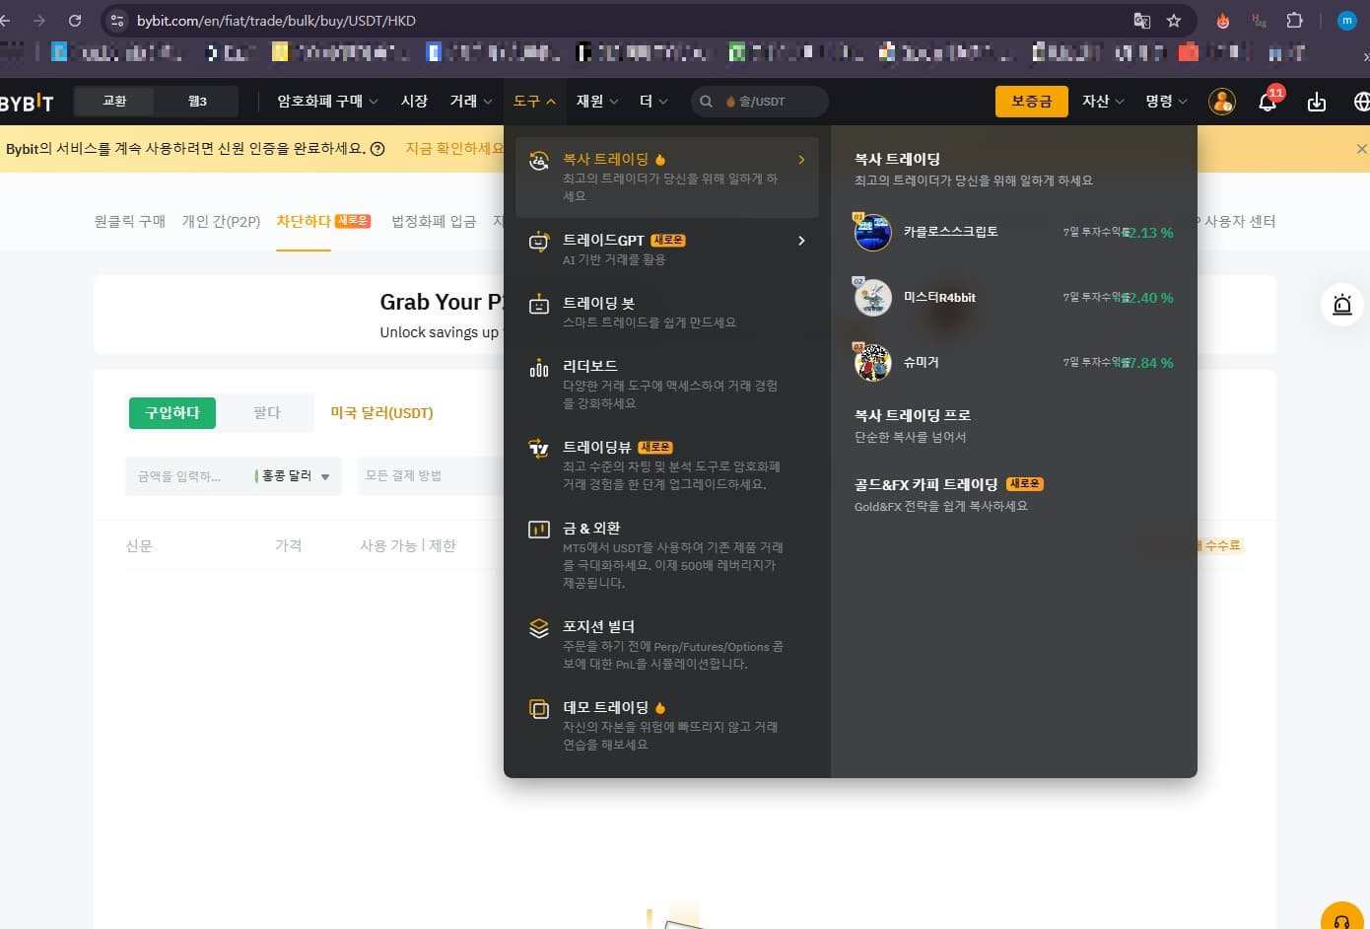Click the alarm bell floating icon
Screen dimensions: 1370x929
1342,304
